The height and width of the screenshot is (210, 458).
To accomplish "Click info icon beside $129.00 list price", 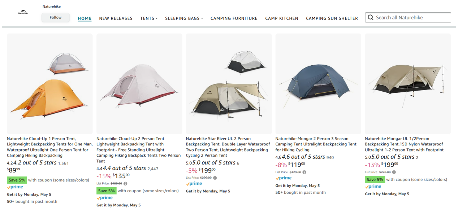I will (x=304, y=172).
